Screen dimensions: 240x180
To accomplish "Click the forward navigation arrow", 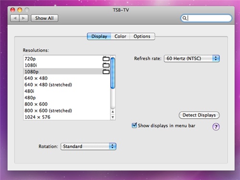I will (24, 18).
